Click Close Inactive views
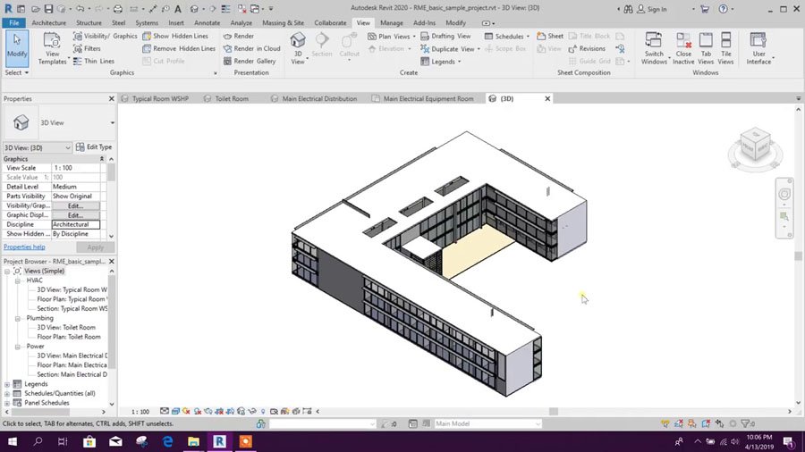Screen dimensions: 805x452 coord(683,49)
